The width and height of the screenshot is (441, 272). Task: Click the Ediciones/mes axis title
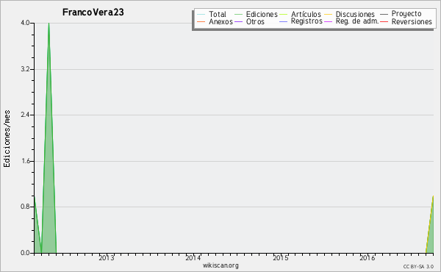[7, 139]
